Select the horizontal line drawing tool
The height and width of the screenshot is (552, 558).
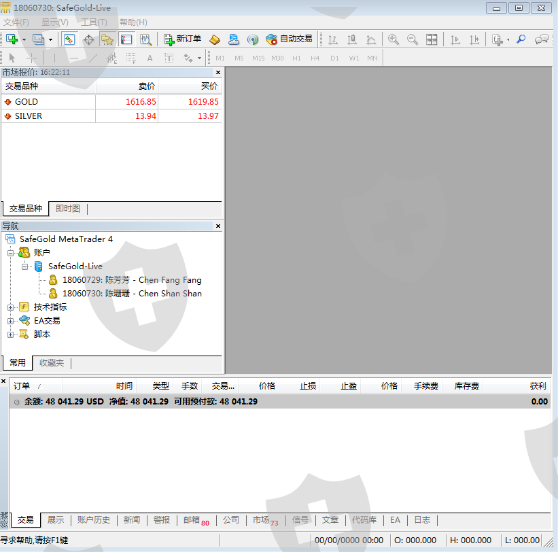pos(73,58)
